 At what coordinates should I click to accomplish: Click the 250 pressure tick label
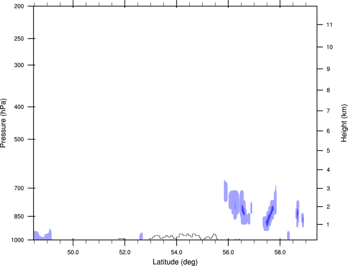[x=19, y=38]
